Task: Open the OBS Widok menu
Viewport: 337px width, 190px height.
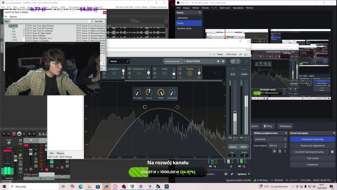Action: point(196,8)
